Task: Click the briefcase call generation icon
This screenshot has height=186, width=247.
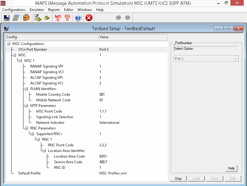Action: coord(26,18)
